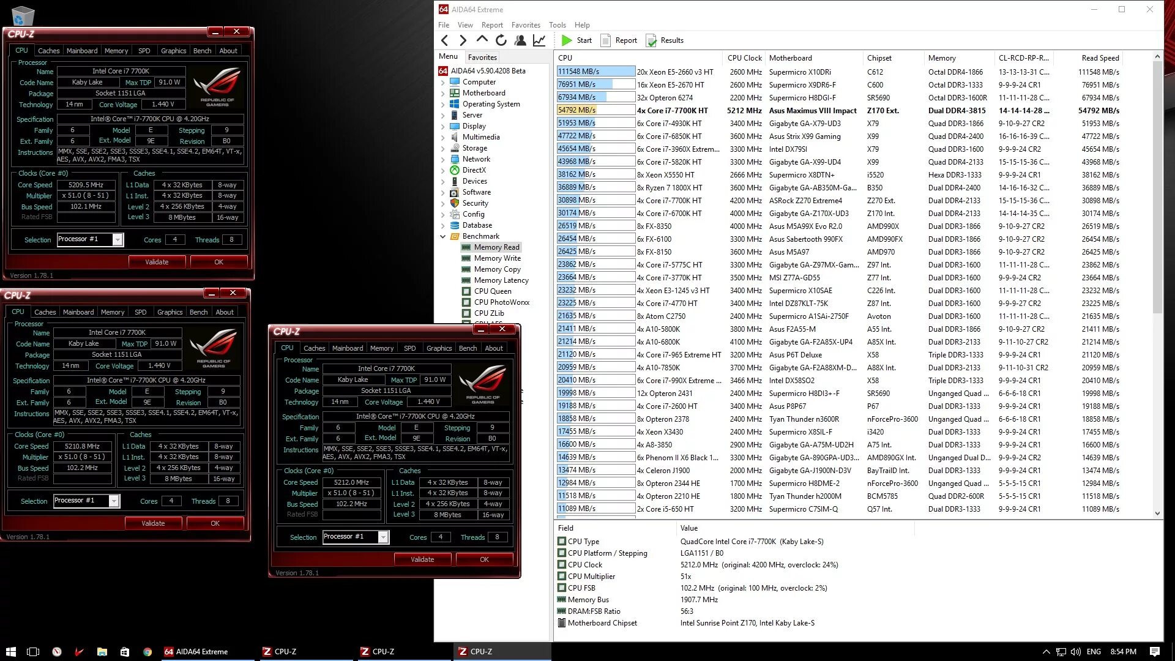Click the Refresh icon in AIDA64 toolbar
Screen dimensions: 1175x661
pos(501,40)
